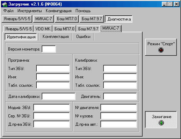Open the Инструменты menu

[30, 11]
